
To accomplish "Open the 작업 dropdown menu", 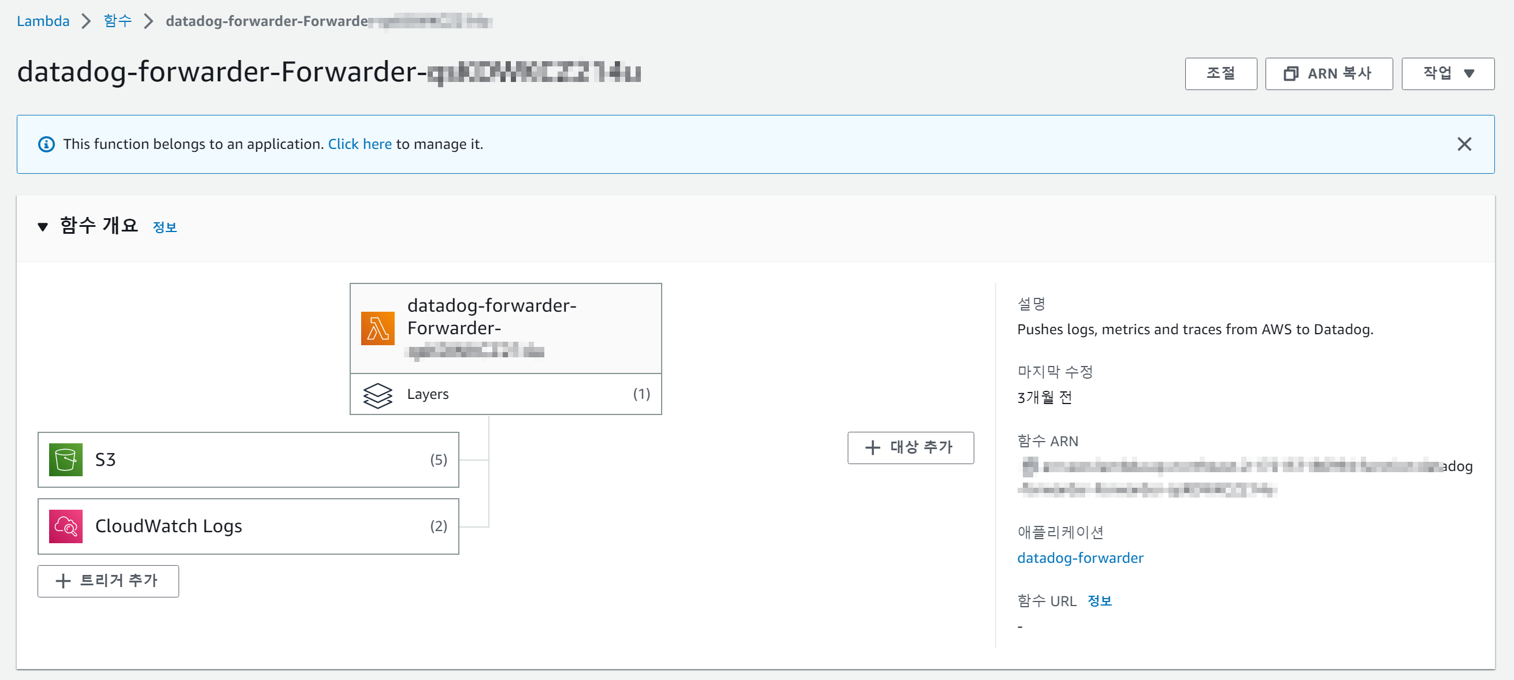I will 1448,74.
